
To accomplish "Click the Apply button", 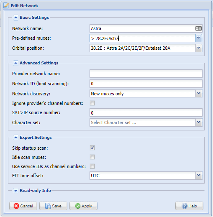I will pos(83,206).
